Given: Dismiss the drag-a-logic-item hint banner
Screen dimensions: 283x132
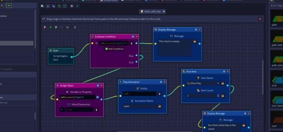Looking at the screenshot, I should (260, 19).
